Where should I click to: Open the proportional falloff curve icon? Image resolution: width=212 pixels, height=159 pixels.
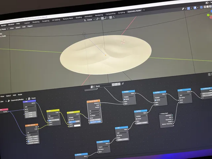[114, 17]
